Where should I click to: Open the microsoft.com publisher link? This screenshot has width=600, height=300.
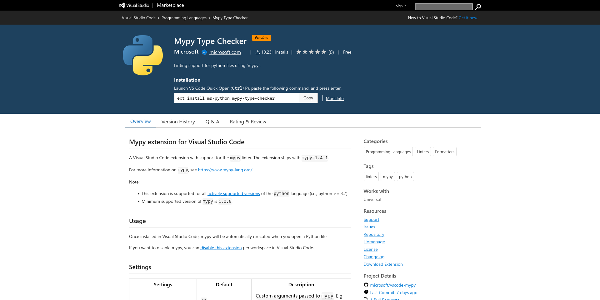click(x=225, y=52)
